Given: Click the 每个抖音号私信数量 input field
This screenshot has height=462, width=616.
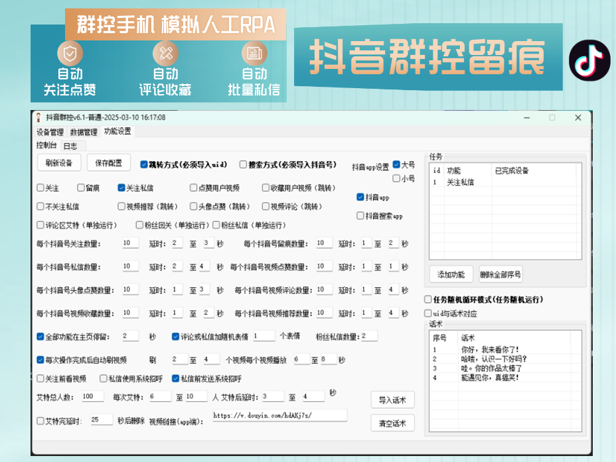Looking at the screenshot, I should tap(130, 266).
